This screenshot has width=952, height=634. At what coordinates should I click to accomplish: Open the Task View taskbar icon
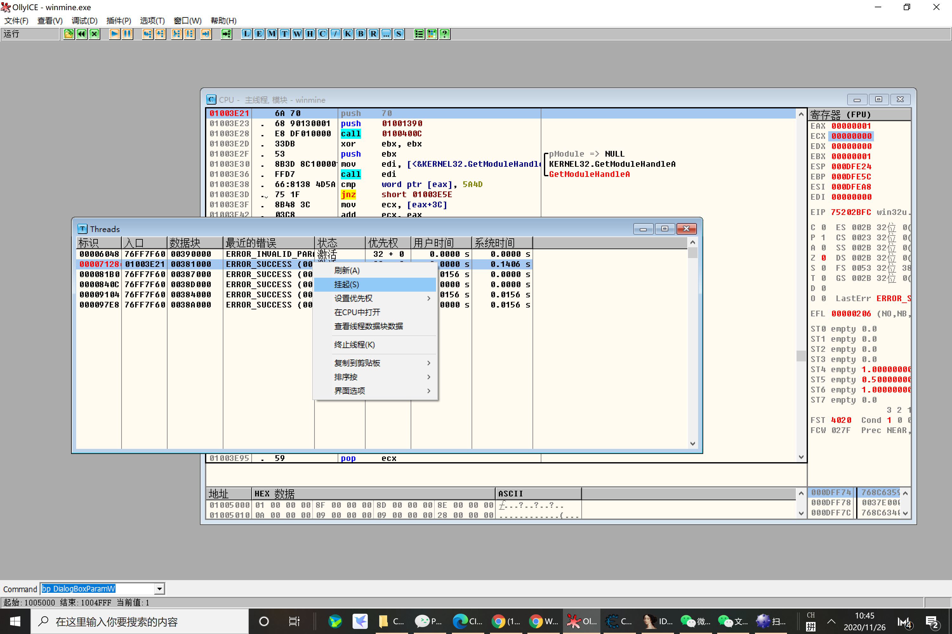coord(294,621)
